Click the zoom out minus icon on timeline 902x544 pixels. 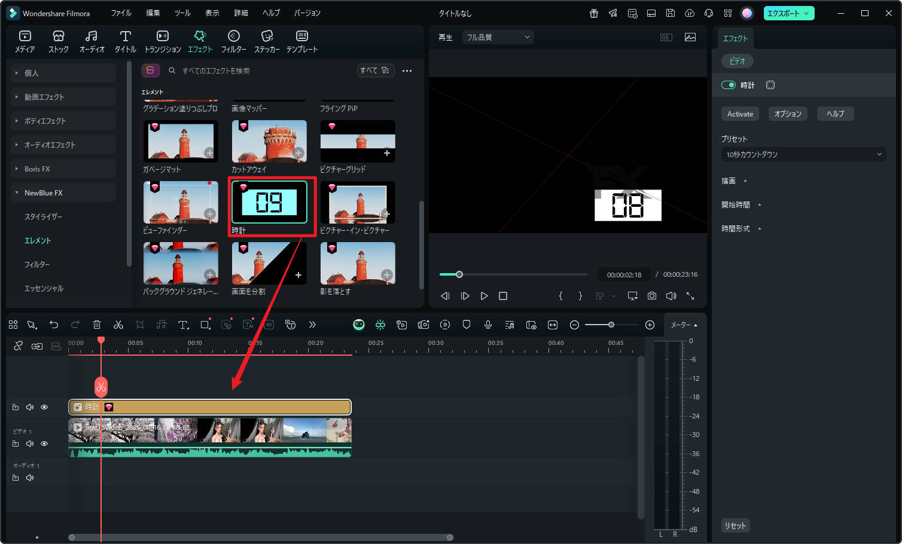574,325
